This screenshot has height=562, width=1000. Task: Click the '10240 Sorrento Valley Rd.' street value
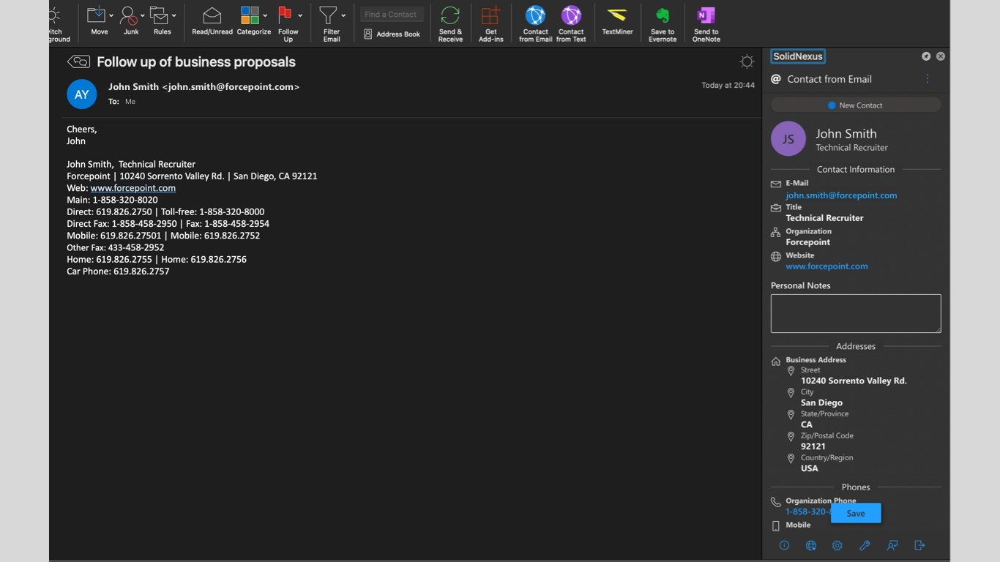(854, 381)
